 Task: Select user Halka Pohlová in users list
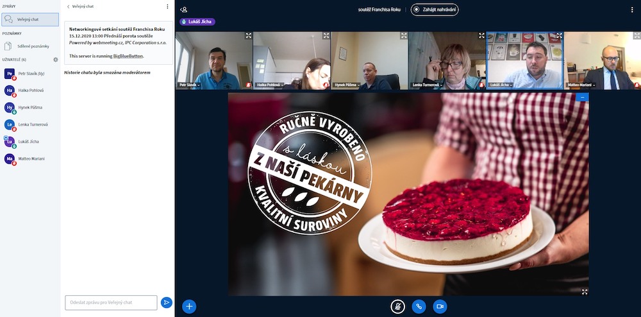coord(30,90)
